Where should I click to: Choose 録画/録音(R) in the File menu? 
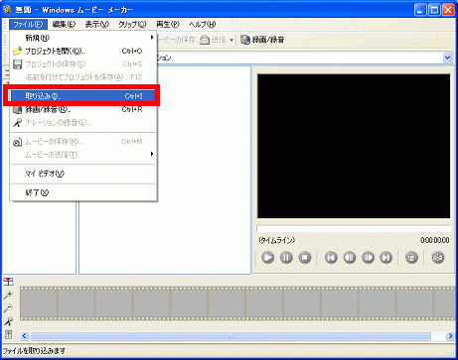(83, 109)
